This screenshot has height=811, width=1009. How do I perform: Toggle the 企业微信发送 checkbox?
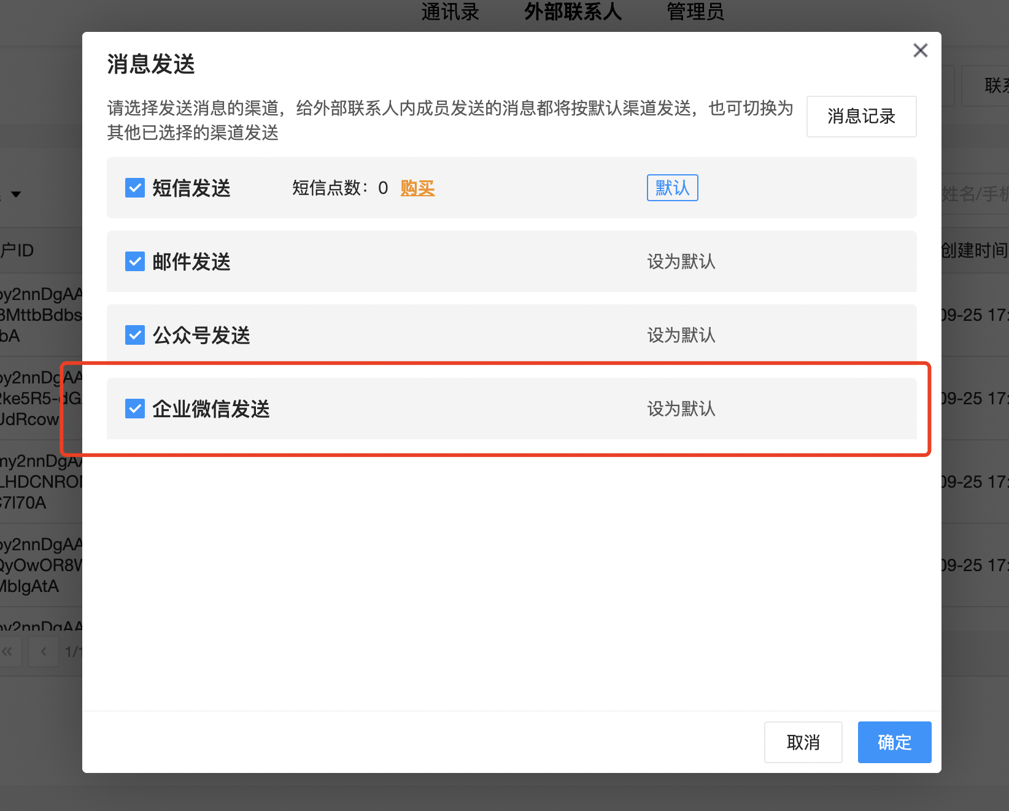click(135, 409)
